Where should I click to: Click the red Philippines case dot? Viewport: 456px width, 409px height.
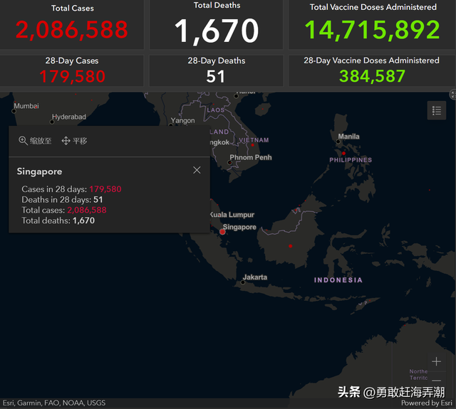[343, 153]
